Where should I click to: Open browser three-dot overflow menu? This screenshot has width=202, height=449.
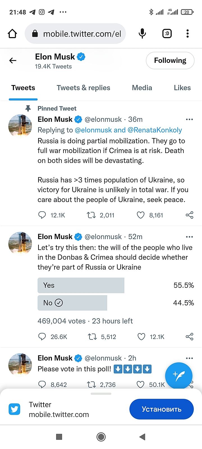(x=188, y=34)
